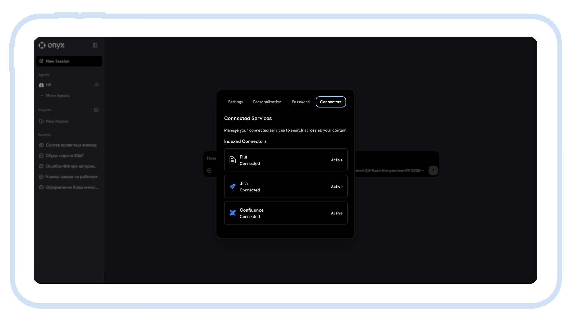Open recent chat Кнопка заказа не работает

[x=71, y=177]
